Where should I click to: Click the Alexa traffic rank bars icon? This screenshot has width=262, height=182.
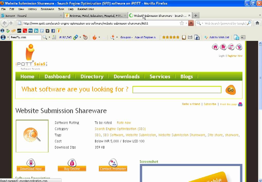coord(54,37)
